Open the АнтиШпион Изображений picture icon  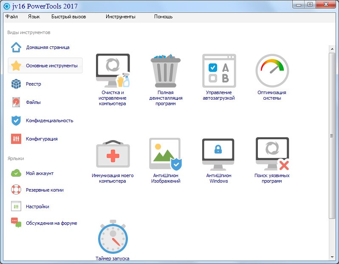[166, 154]
